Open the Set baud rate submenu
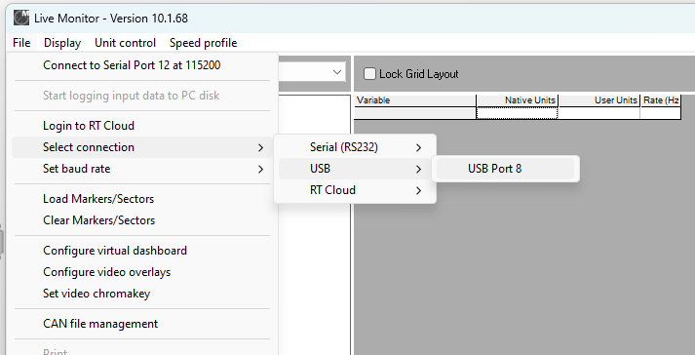Screen dimensions: 695x355 [142, 169]
